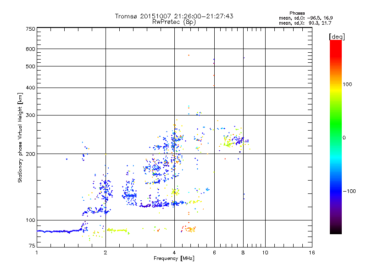Click the y-axis label '300'
This screenshot has height=275, width=367.
[x=30, y=115]
